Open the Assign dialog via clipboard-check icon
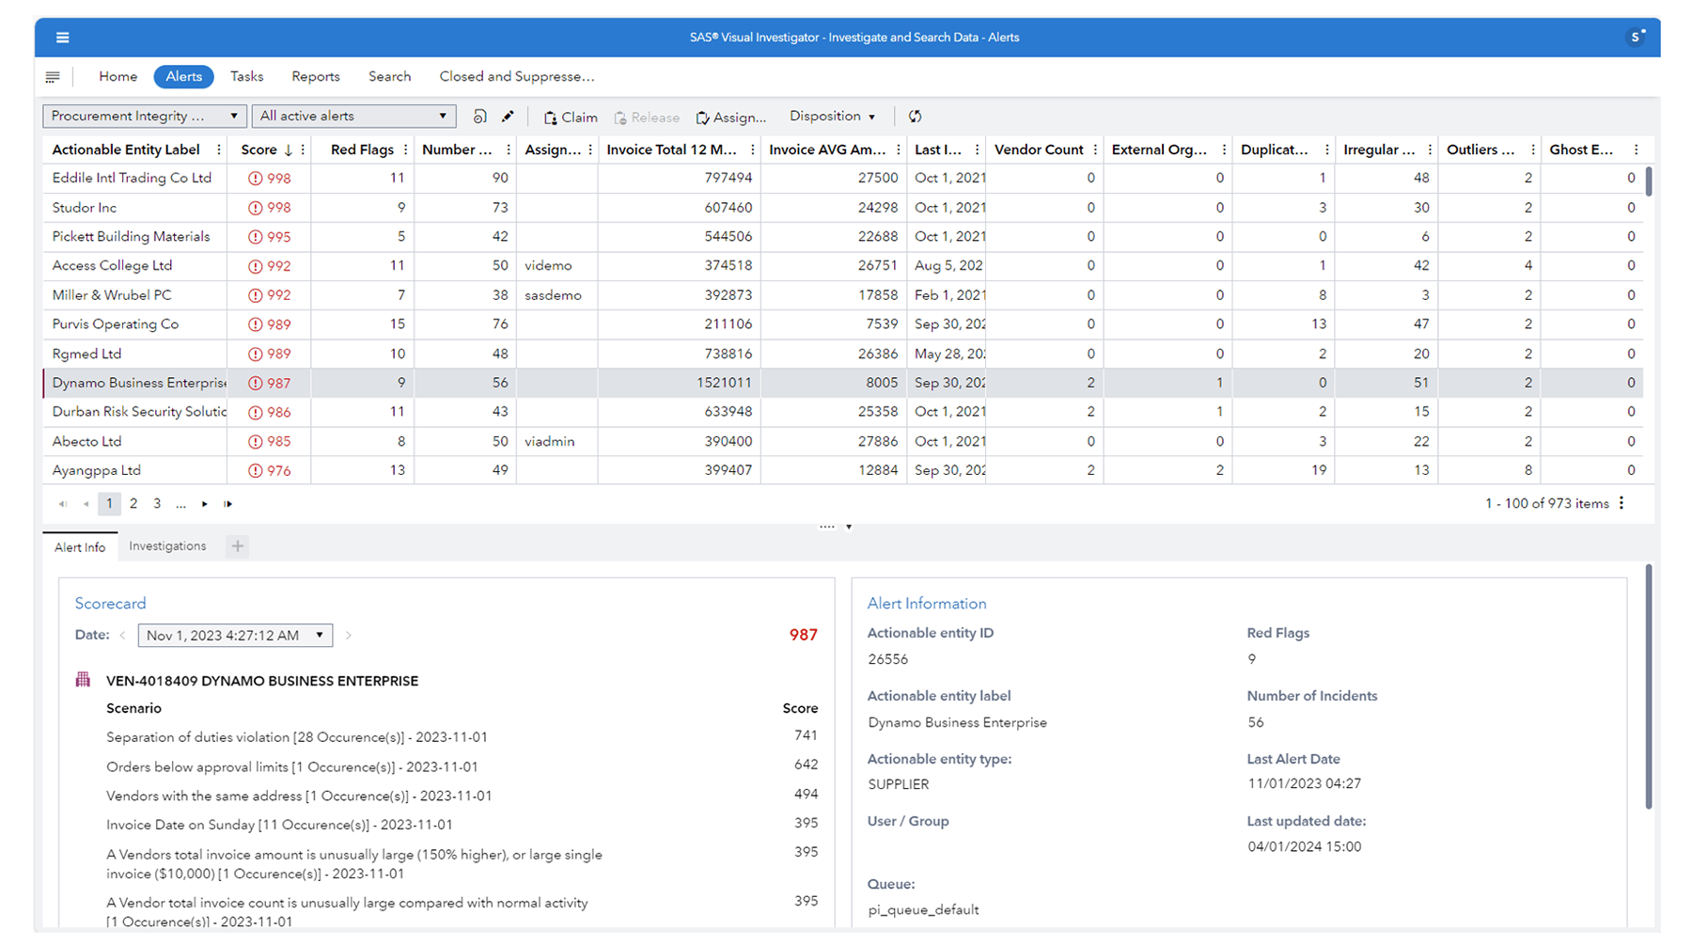The height and width of the screenshot is (946, 1692). click(731, 117)
